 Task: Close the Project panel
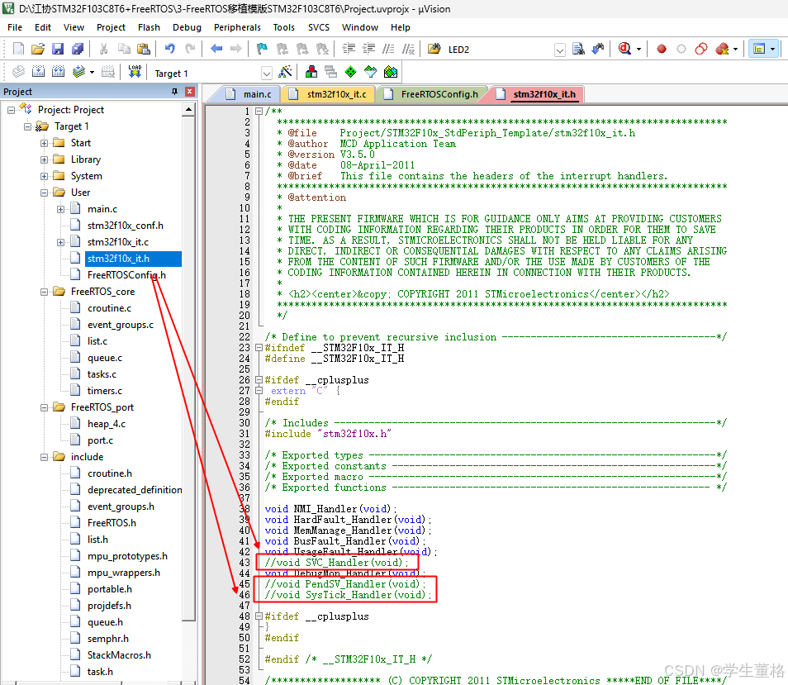[189, 92]
